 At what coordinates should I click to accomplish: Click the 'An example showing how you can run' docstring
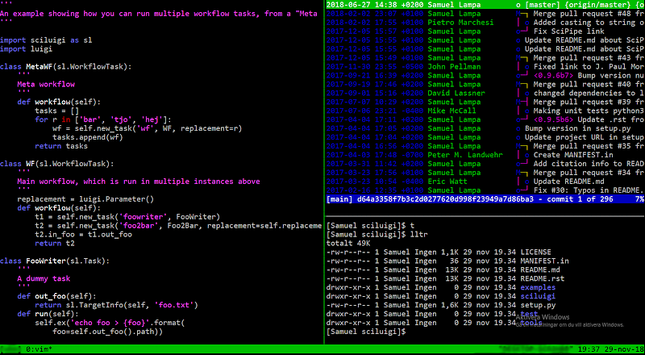click(x=158, y=14)
